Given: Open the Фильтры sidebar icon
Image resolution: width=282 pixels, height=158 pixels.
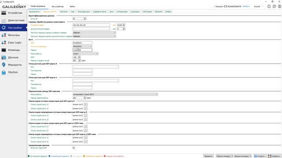Looking at the screenshot, I should click(4, 35).
